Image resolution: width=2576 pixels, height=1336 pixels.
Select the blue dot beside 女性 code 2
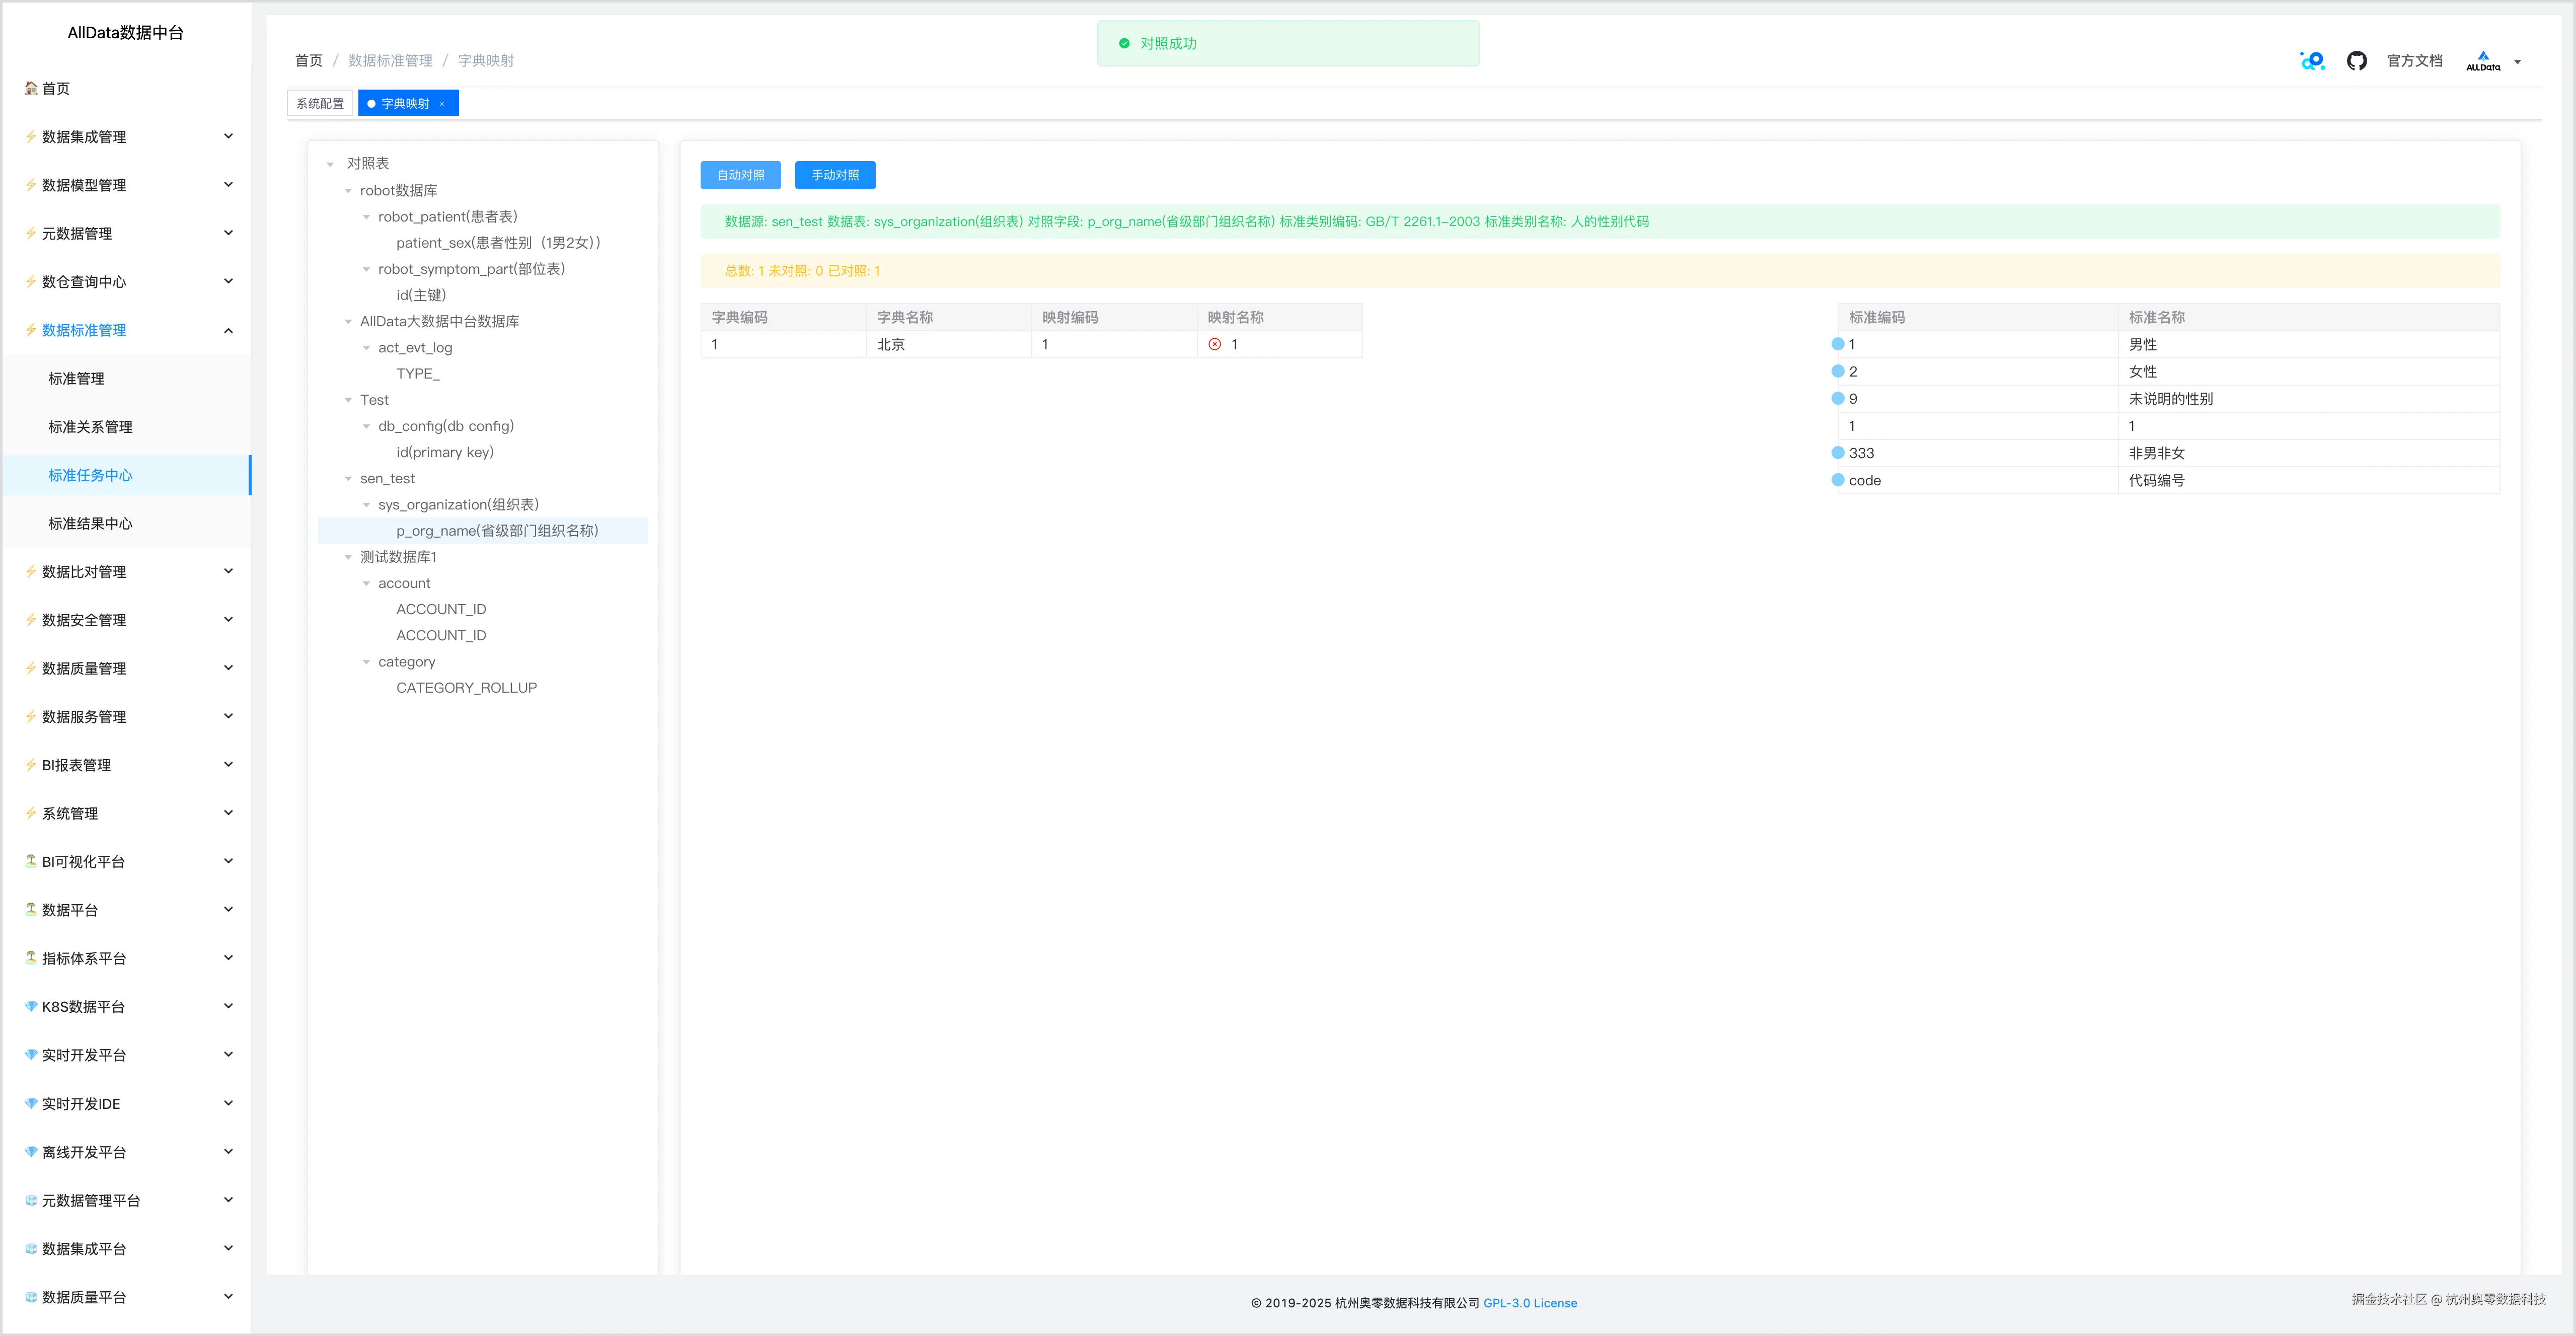pyautogui.click(x=1837, y=371)
